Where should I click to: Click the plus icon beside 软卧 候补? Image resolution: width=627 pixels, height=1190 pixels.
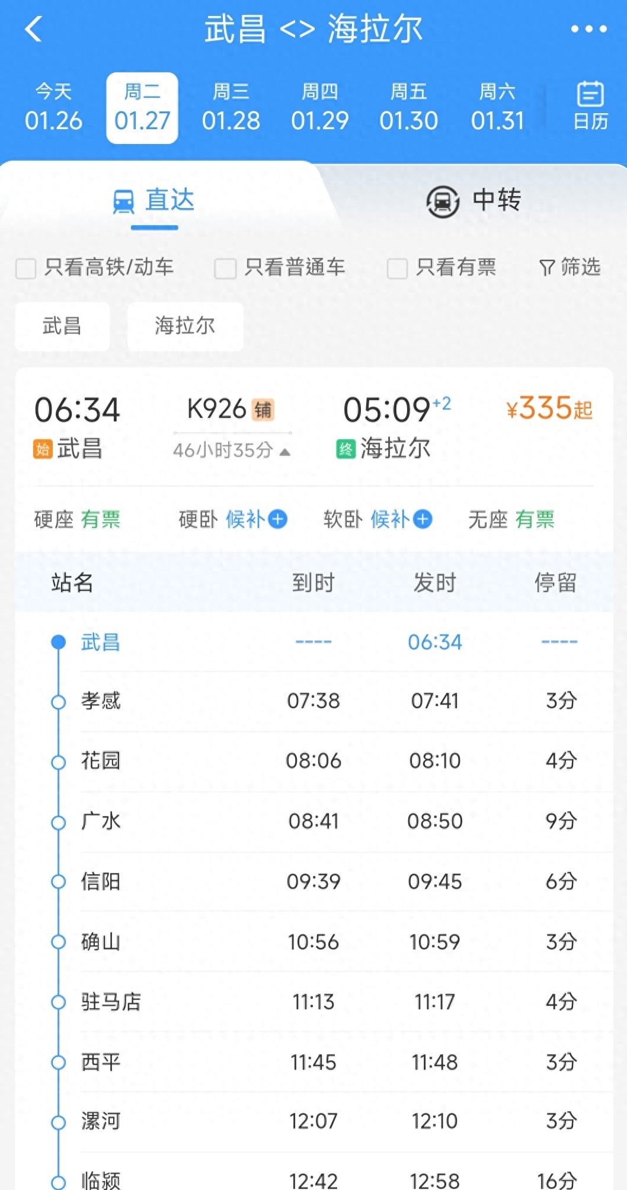423,519
